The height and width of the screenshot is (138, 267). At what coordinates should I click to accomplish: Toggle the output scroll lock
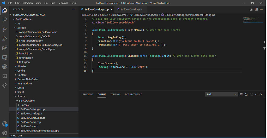[x=246, y=94]
